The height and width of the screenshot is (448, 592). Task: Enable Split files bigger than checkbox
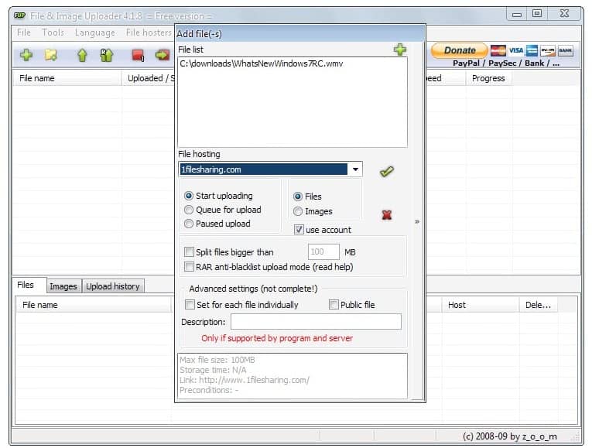coord(189,251)
